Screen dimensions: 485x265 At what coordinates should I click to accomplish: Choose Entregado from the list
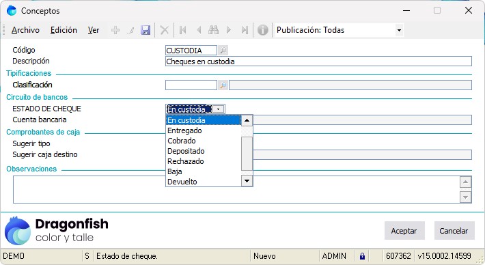pyautogui.click(x=203, y=130)
